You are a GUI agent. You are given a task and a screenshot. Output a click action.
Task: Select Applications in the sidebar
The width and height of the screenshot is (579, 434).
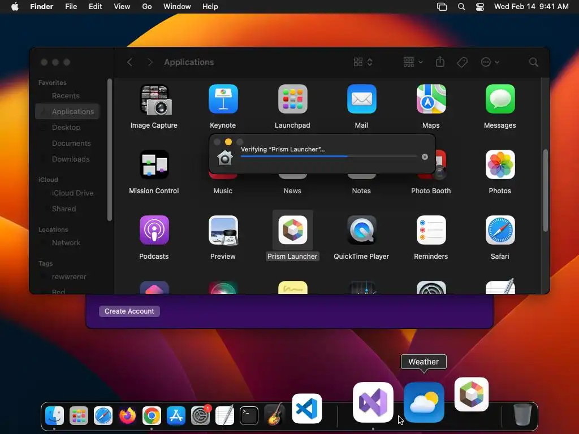coord(68,111)
